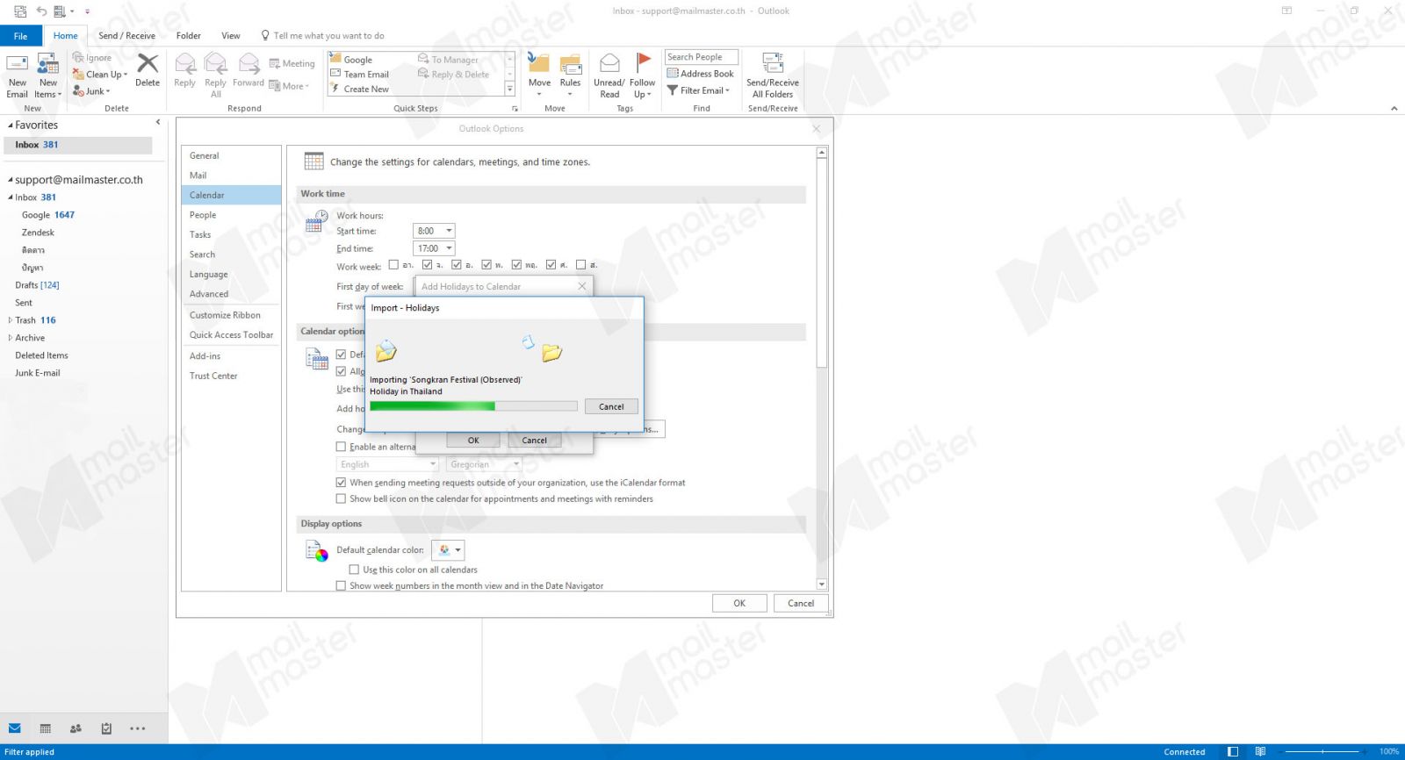Toggle the Tuesday work week checkbox
This screenshot has width=1405, height=760.
pos(457,264)
